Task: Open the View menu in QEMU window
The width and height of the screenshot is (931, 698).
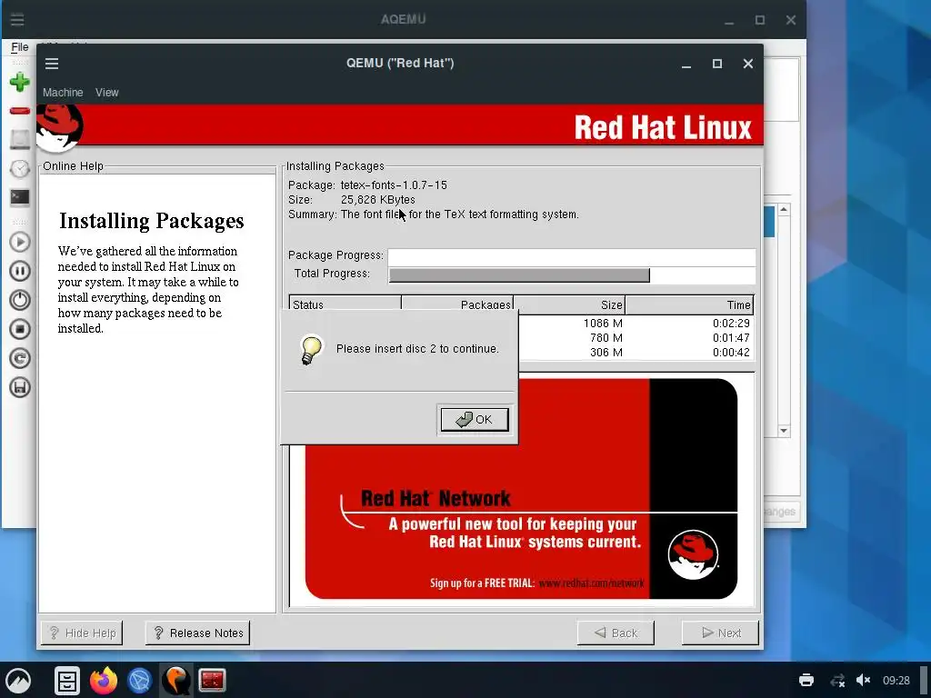Action: point(107,93)
